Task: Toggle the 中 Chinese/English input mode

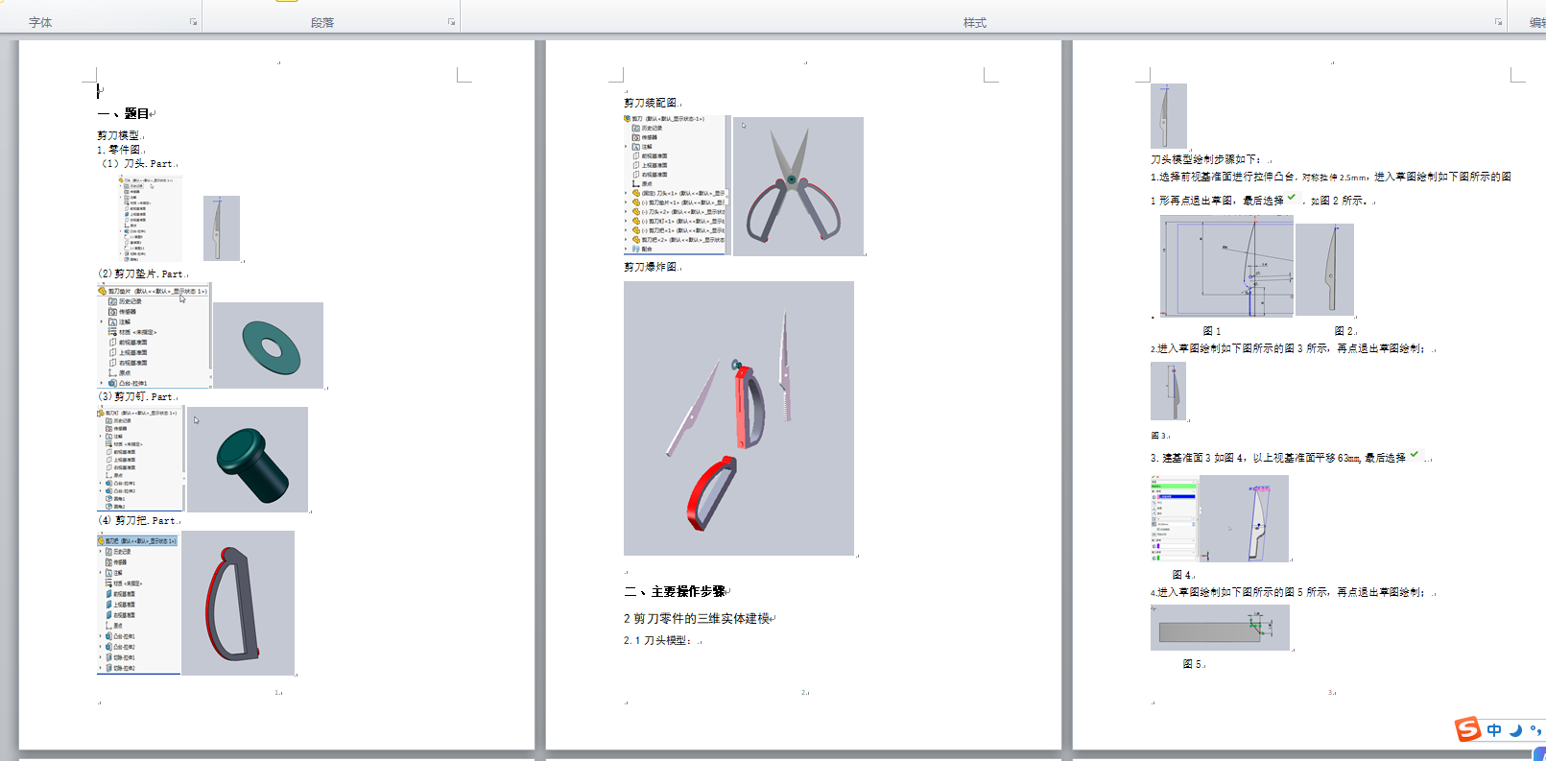Action: pyautogui.click(x=1494, y=730)
